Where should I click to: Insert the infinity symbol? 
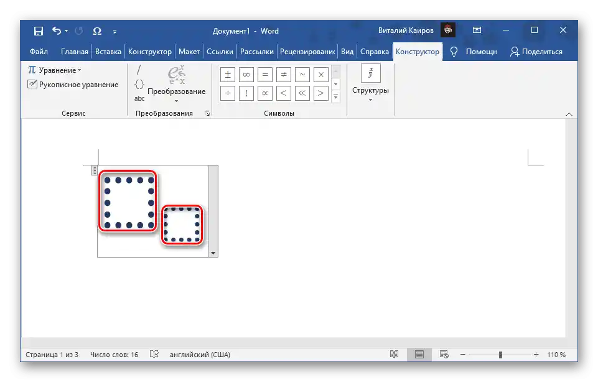click(246, 75)
